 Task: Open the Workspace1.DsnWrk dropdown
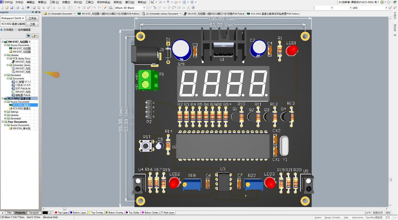(23, 18)
